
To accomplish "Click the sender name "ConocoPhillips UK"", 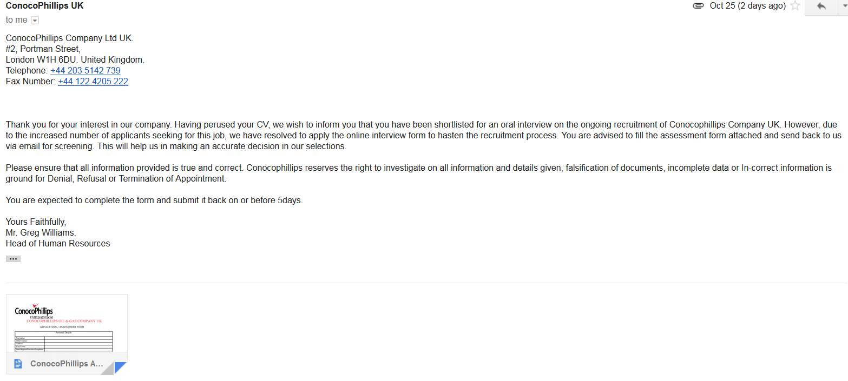I will (x=44, y=6).
